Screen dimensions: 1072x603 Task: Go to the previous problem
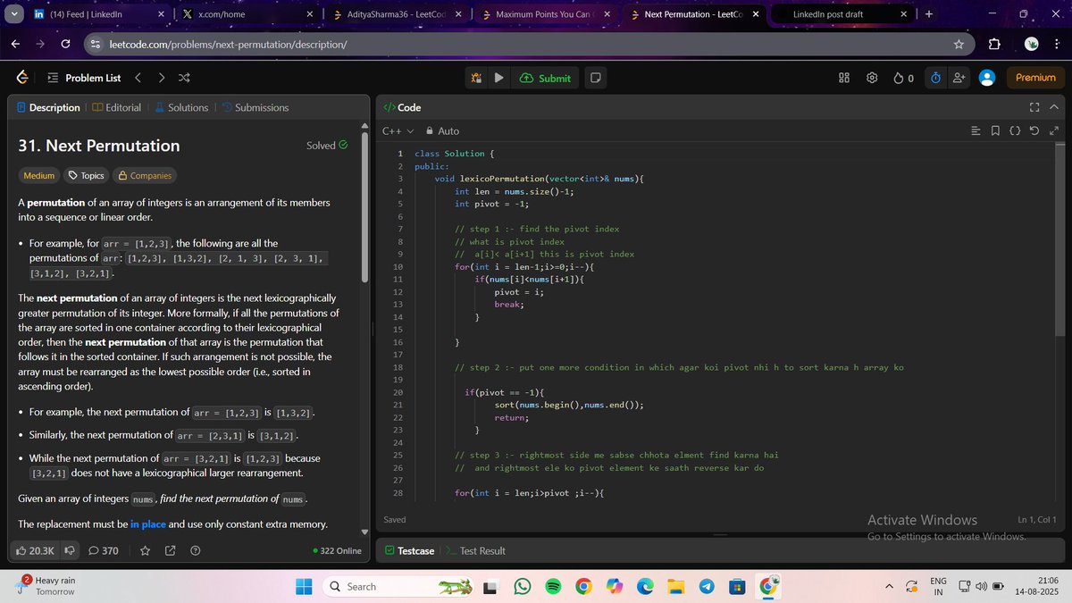click(138, 78)
